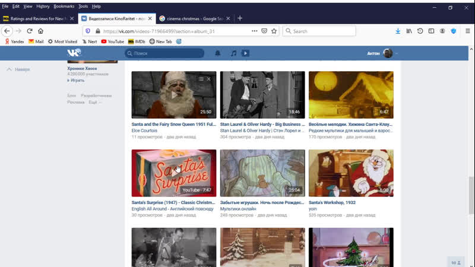Open VK notifications bell
Screen dimensions: 475x267
tap(217, 53)
